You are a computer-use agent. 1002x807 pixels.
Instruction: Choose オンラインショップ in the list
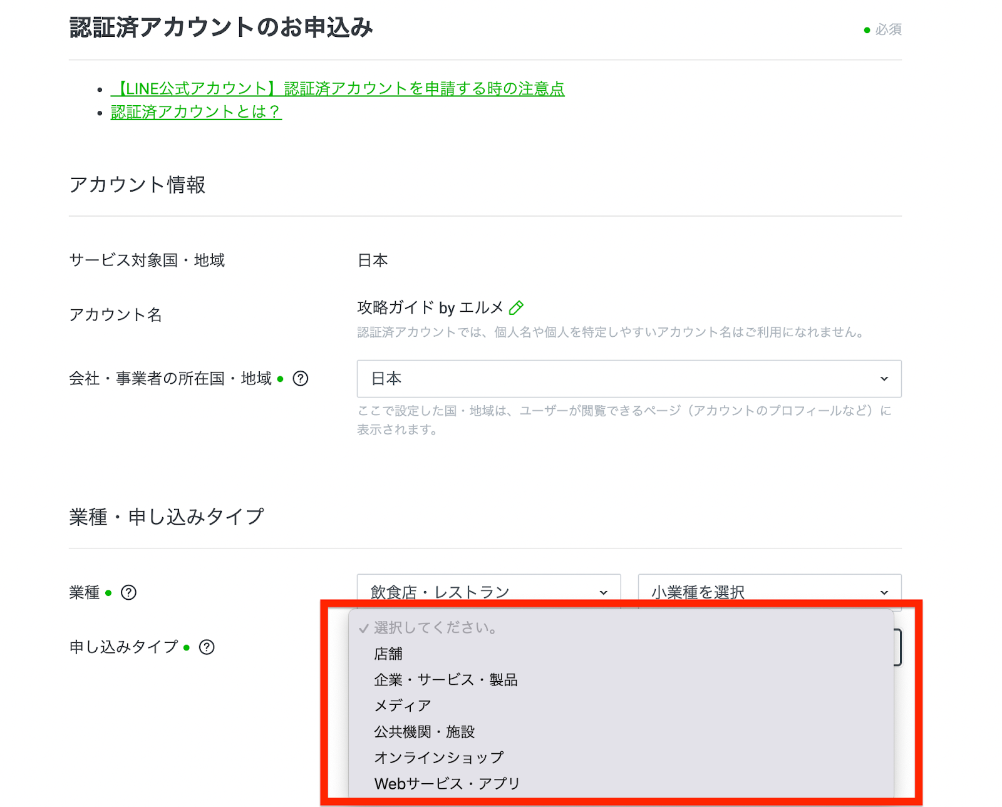[x=438, y=758]
